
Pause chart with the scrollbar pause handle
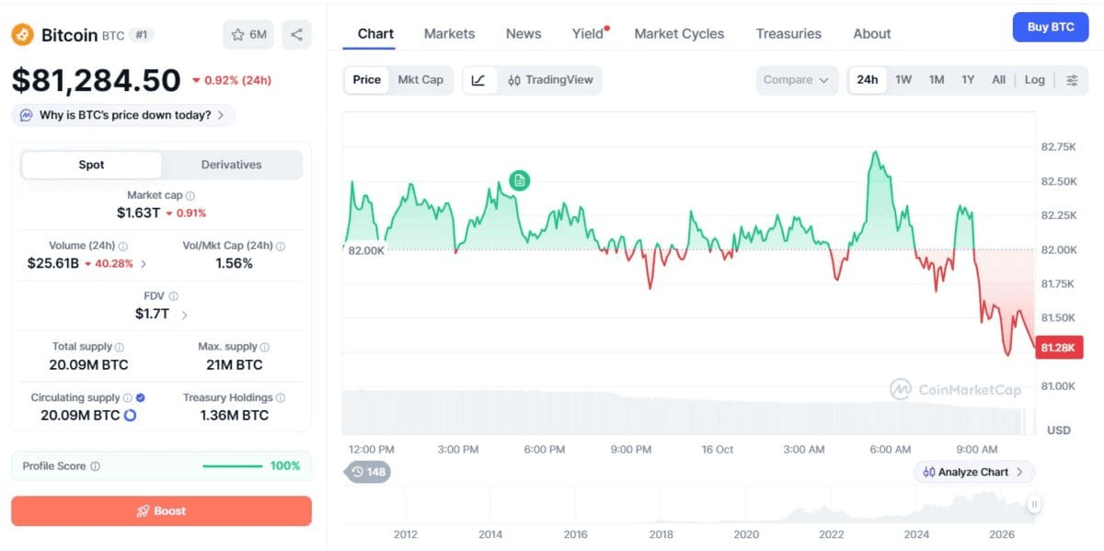pos(1034,503)
